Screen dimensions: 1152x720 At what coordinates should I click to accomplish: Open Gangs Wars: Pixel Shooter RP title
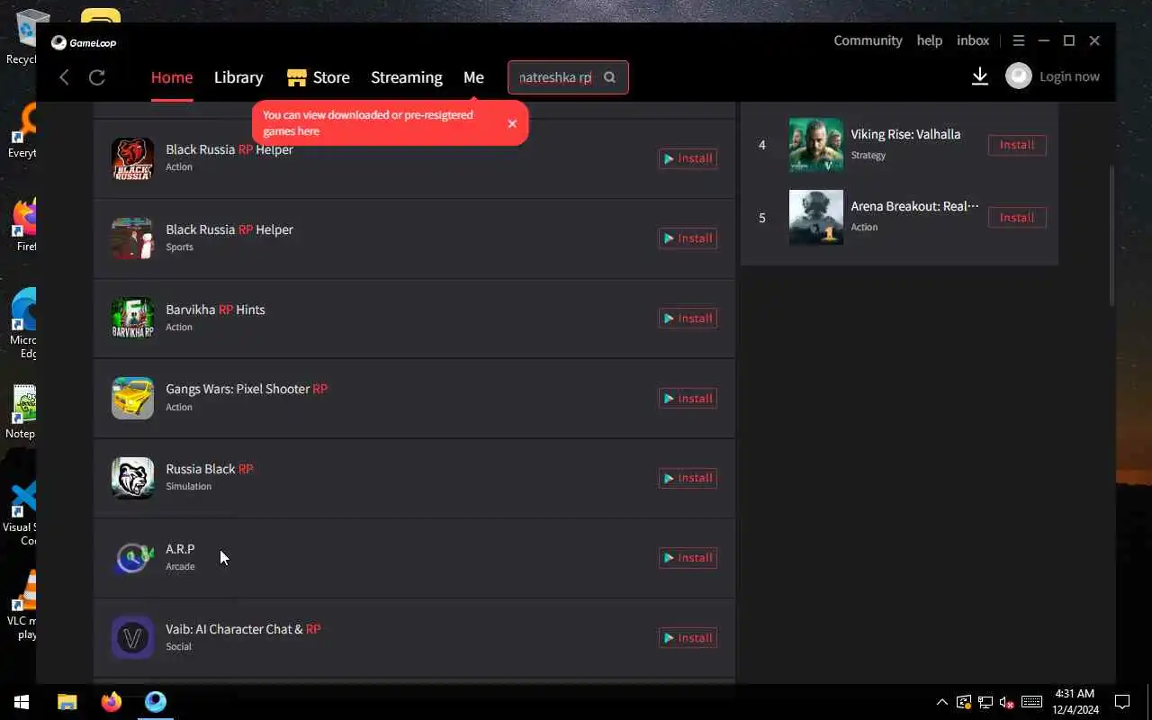coord(247,389)
